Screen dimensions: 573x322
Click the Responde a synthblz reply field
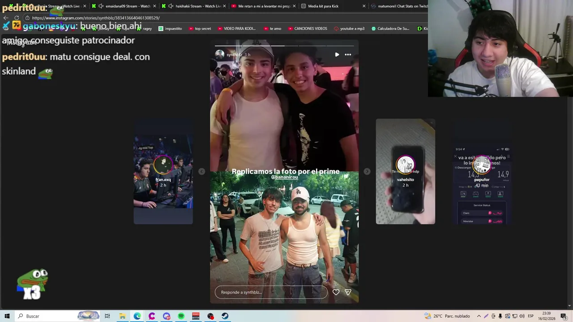point(271,292)
